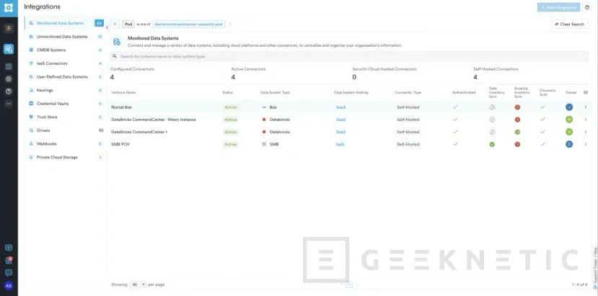Click the help icon beside Add Integration
Screen dimensions: 598x296
587,7
